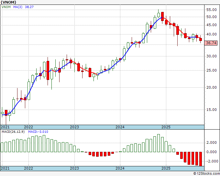Click the 2024 label on MACD axis
This screenshot has height=176, width=220.
pos(120,168)
